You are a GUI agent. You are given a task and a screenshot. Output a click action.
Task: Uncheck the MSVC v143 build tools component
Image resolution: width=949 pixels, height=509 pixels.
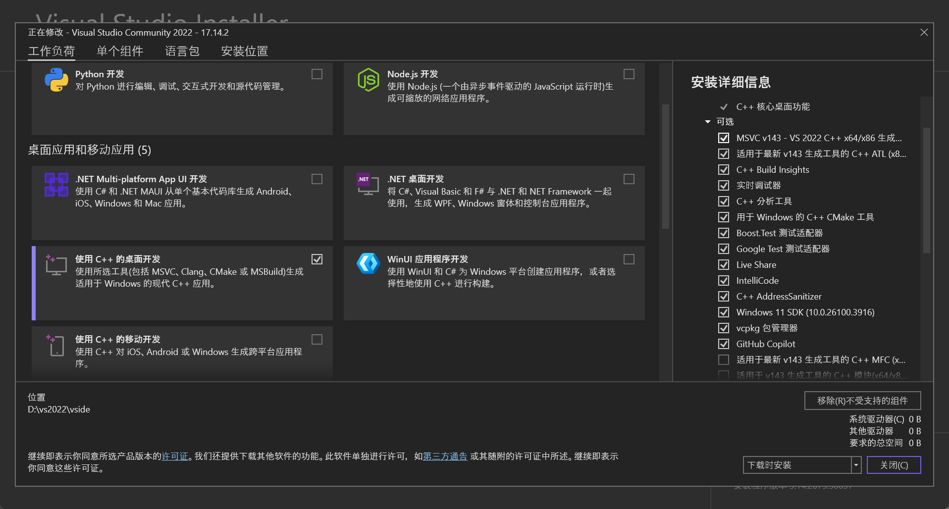click(724, 138)
